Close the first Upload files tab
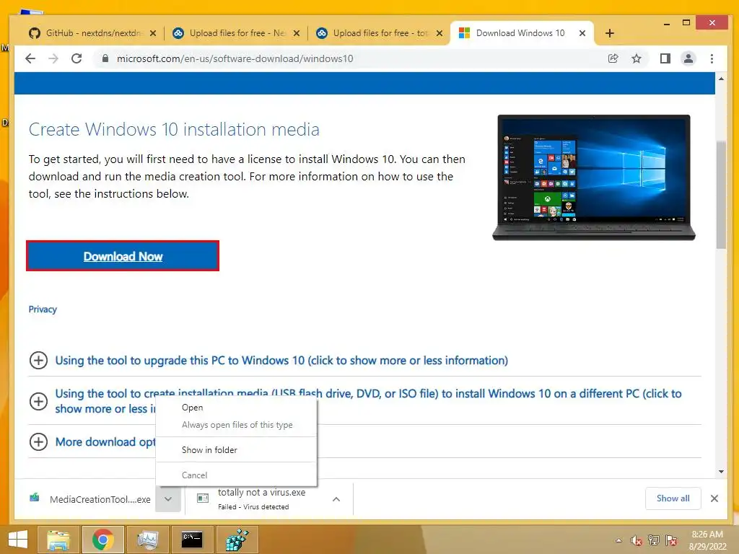Screen dimensions: 739x554 pos(297,33)
